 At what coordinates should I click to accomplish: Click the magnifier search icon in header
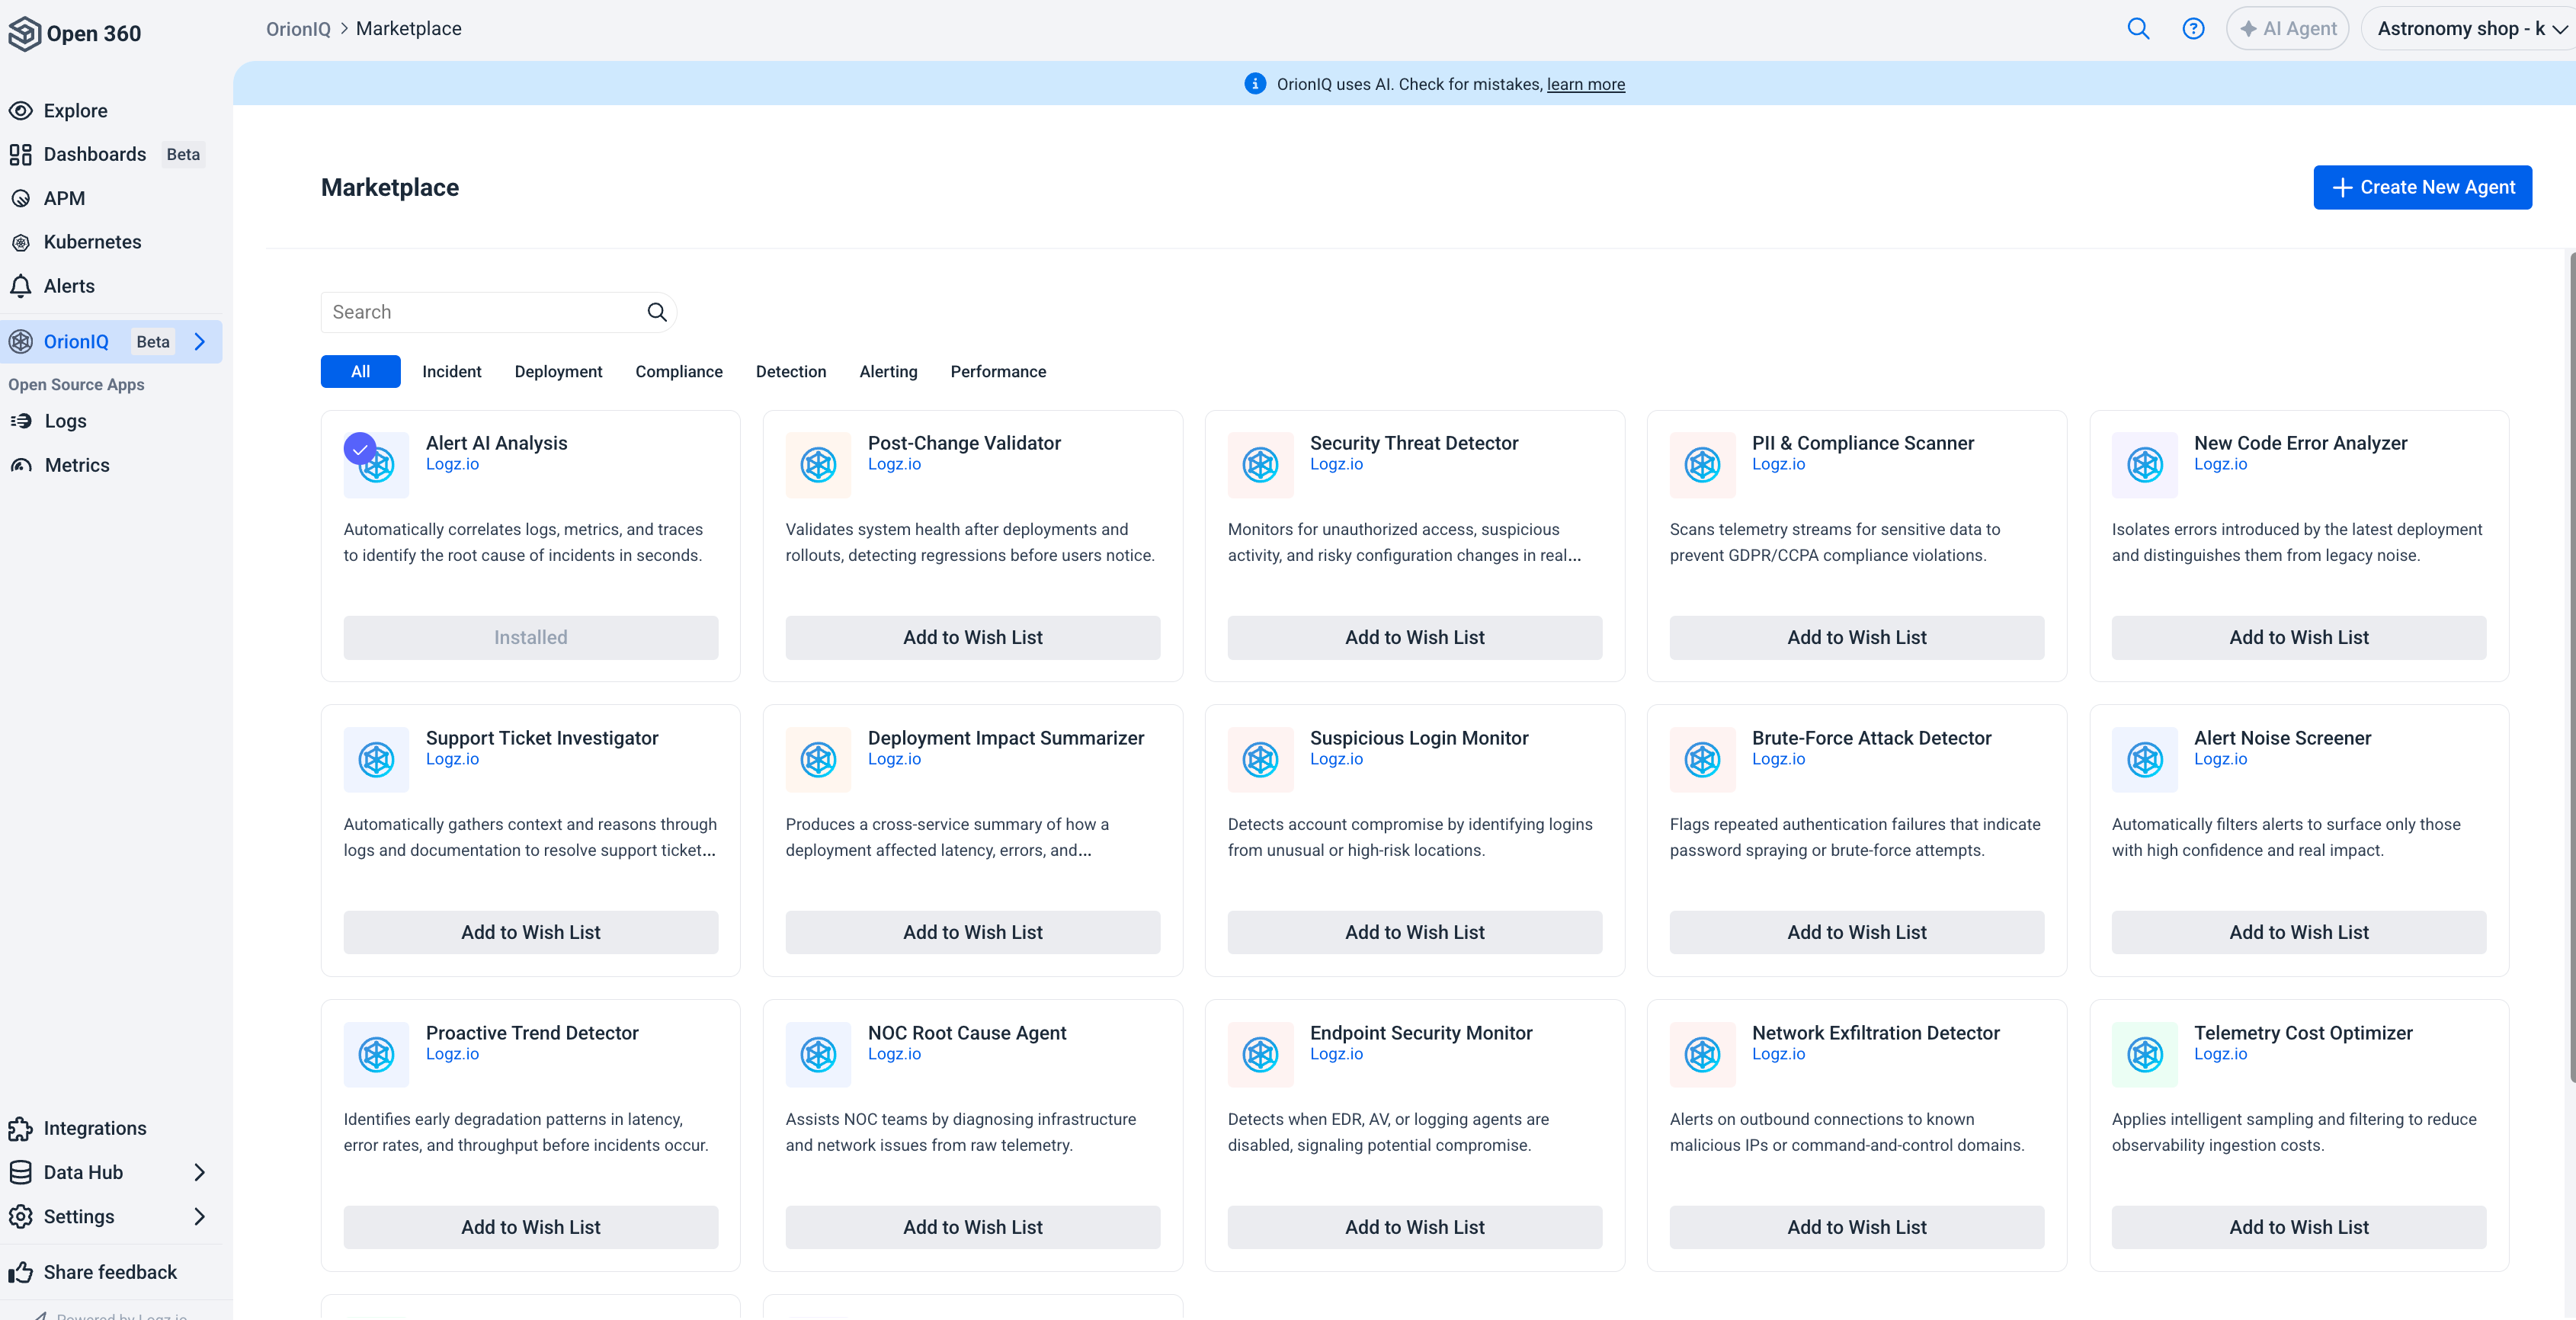[2138, 28]
